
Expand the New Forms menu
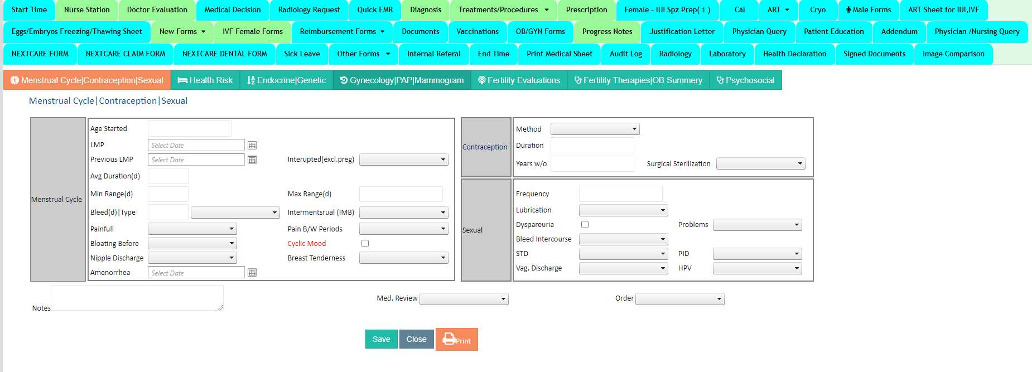[182, 32]
